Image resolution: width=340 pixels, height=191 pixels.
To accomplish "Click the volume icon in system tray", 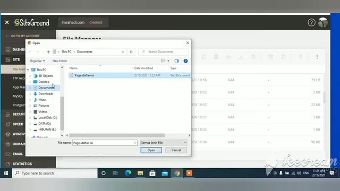I will pos(299,173).
